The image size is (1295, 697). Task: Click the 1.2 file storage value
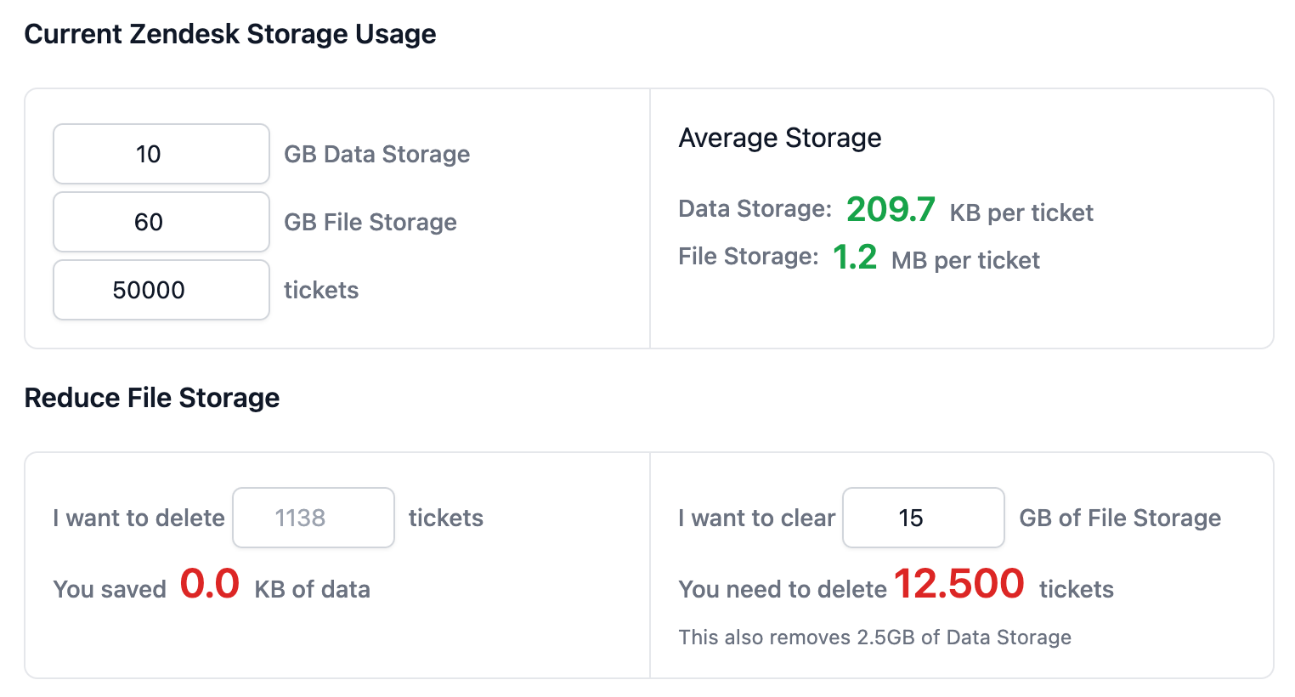(x=855, y=257)
